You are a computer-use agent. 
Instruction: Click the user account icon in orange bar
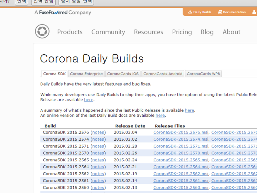[254, 12]
